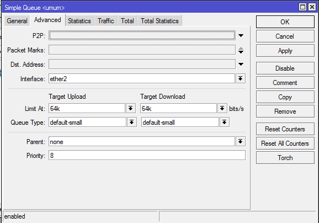Expand the P2P field arrow
Screen dimensions: 319x223
[241, 36]
